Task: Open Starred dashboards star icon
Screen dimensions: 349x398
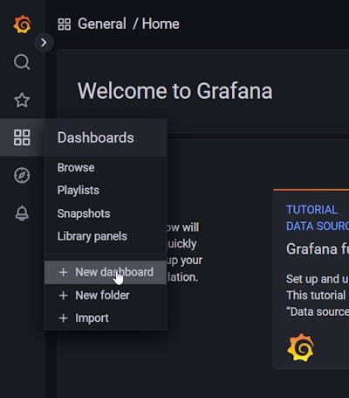Action: click(x=22, y=100)
